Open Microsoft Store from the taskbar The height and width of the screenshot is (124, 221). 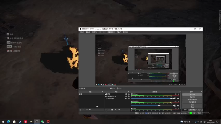click(14, 122)
